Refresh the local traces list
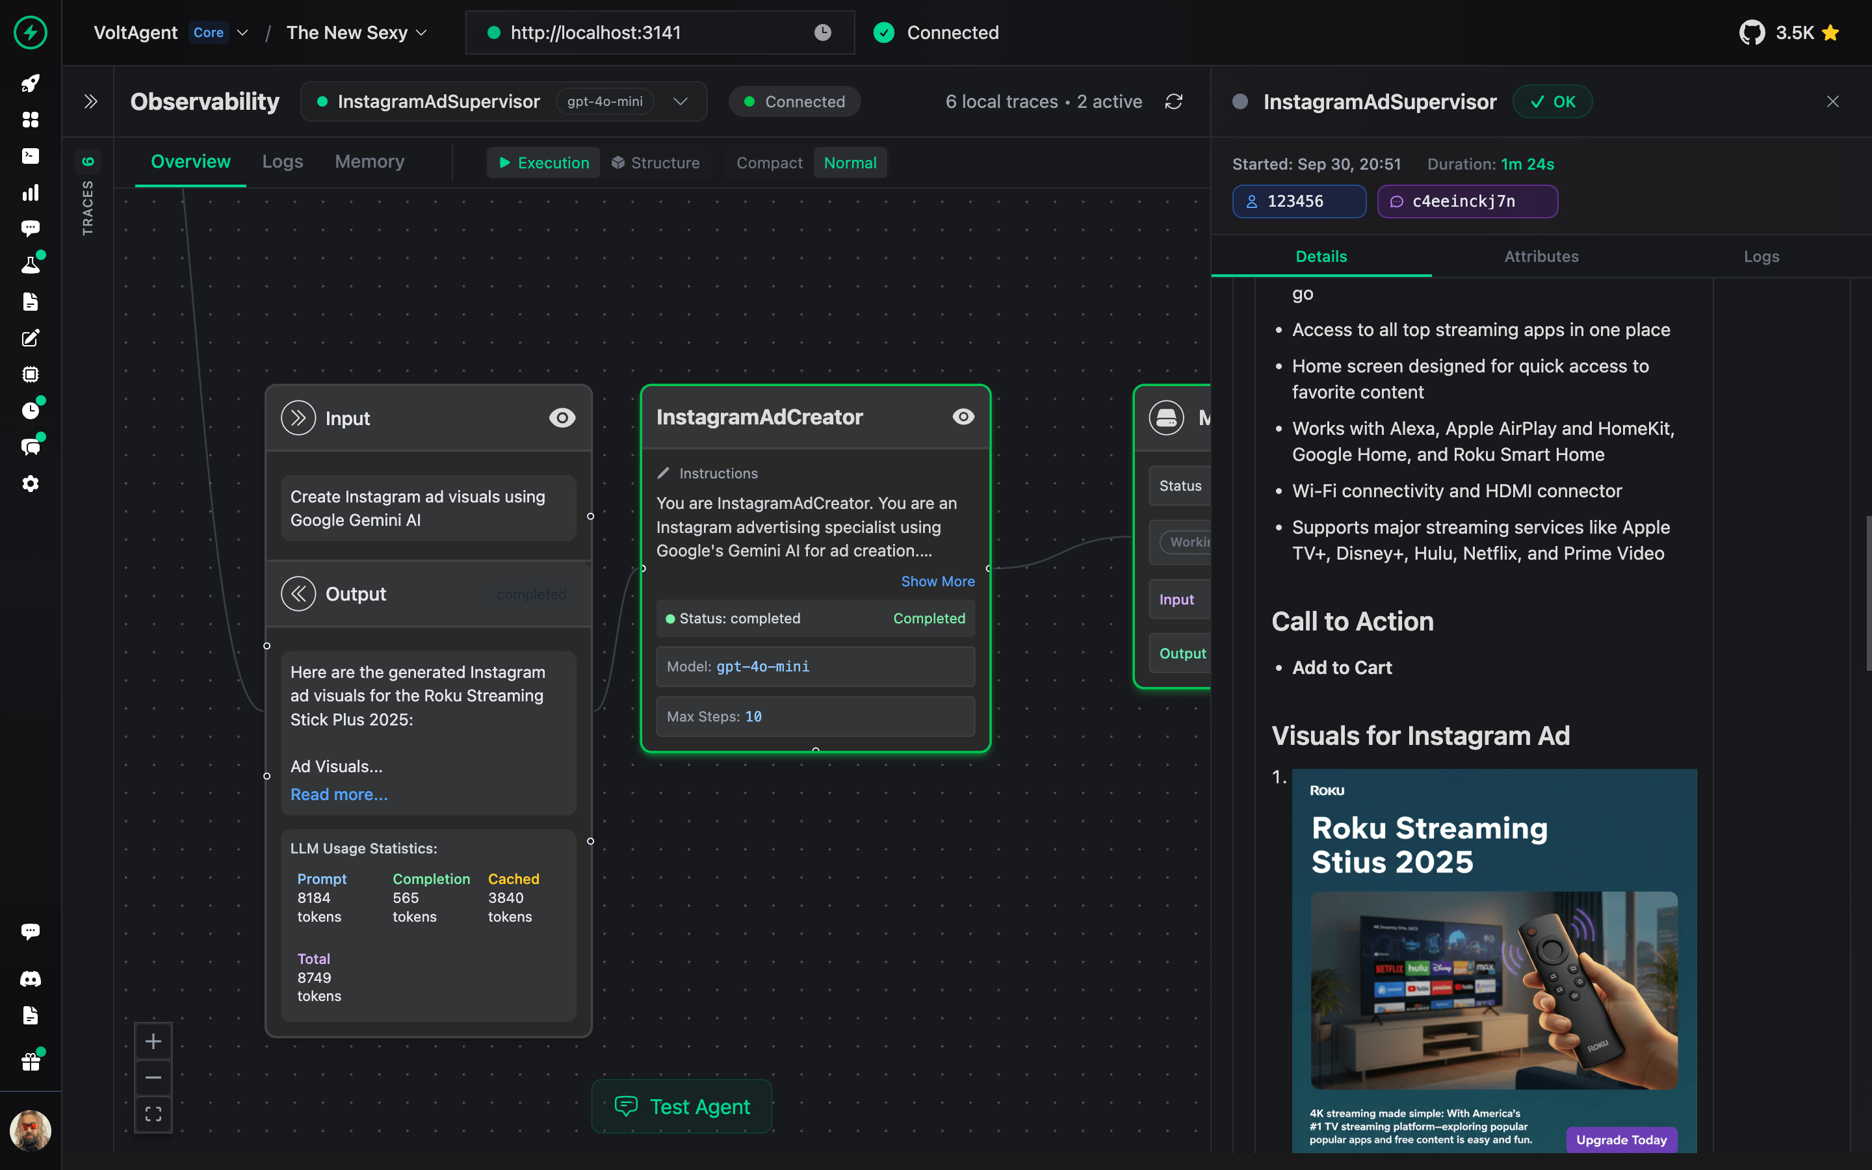Screen dimensions: 1872x1170 [1175, 101]
